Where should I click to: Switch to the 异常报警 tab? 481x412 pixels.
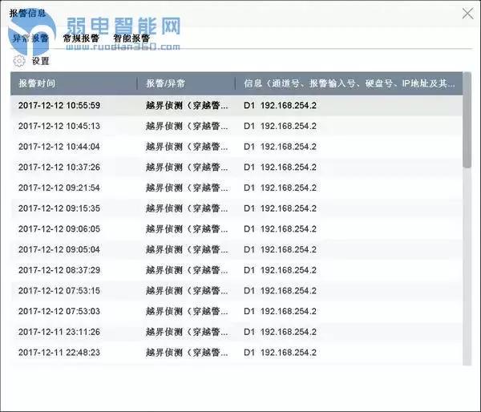click(30, 38)
